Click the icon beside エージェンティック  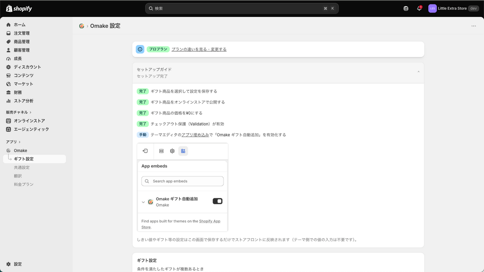tap(8, 129)
